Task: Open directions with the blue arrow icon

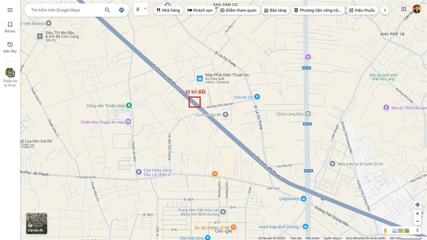Action: (x=121, y=10)
